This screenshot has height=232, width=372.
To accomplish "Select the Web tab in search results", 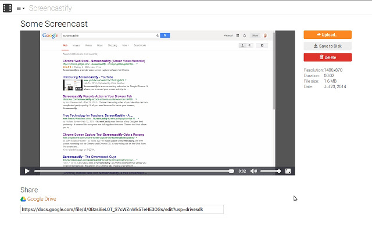I will pyautogui.click(x=65, y=45).
